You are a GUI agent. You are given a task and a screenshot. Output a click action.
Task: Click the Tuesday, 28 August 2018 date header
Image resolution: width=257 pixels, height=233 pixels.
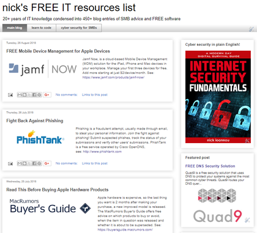tap(21, 43)
